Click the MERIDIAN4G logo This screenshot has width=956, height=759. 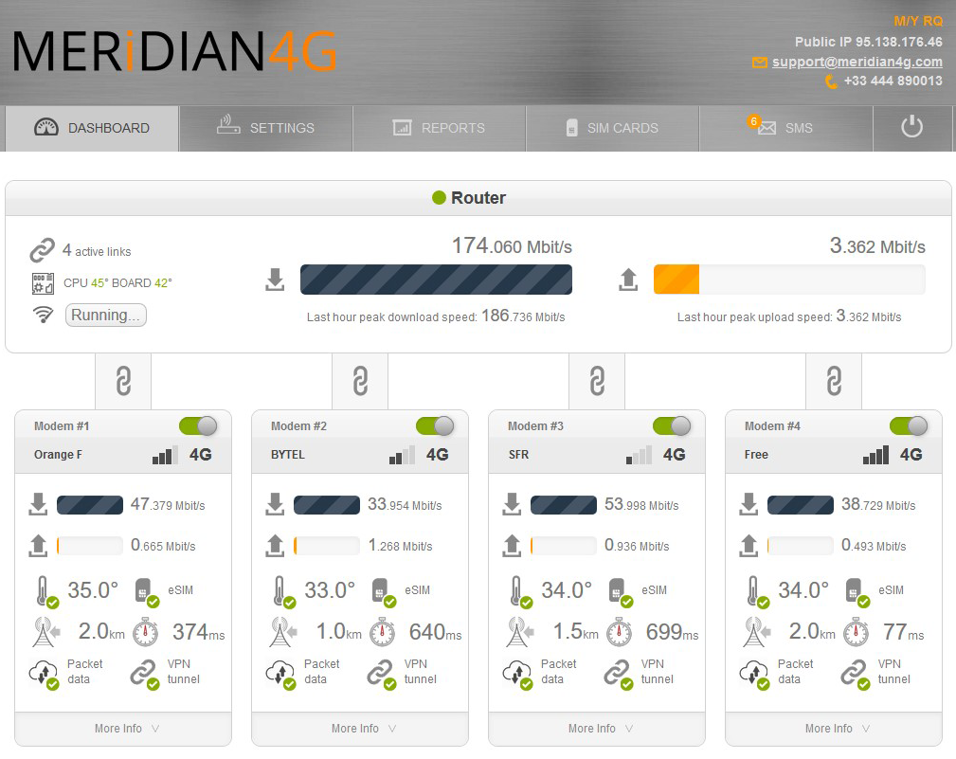(174, 51)
